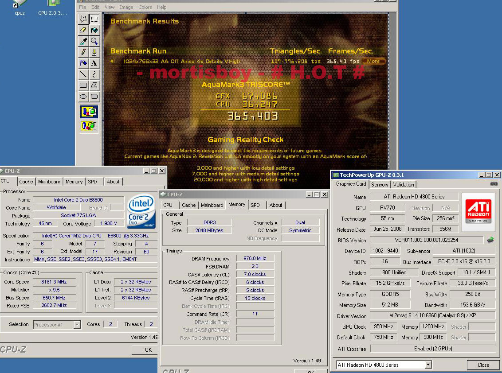Open Mainboard tab in front CPU-Z window

pos(212,206)
